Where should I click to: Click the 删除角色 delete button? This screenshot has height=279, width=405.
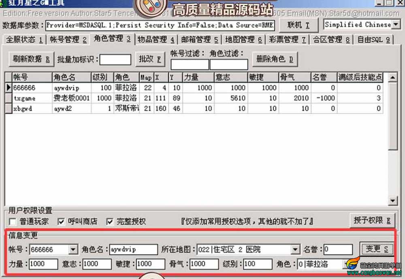point(275,59)
